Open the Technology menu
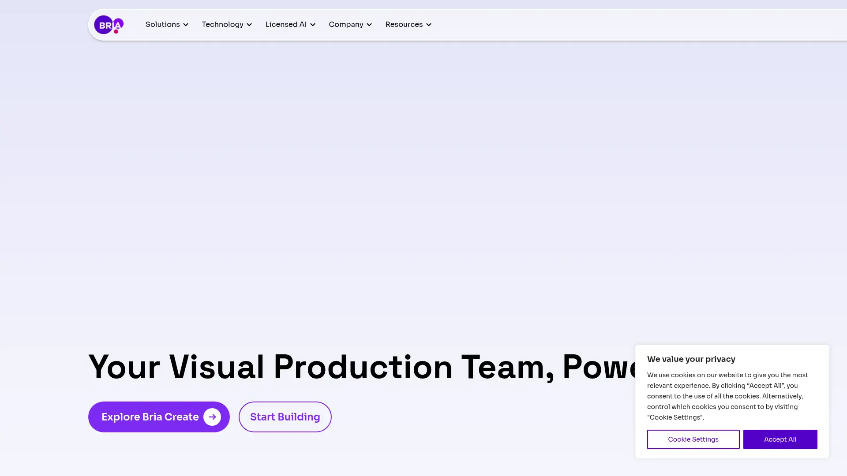 [227, 25]
